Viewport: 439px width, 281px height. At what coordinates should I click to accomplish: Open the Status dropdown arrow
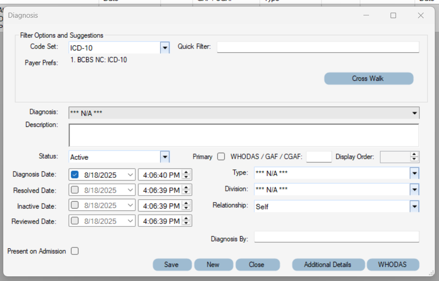click(165, 156)
